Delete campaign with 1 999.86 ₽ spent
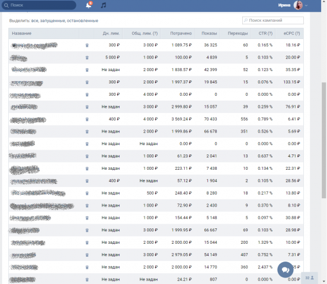This screenshot has width=327, height=284. (87, 131)
